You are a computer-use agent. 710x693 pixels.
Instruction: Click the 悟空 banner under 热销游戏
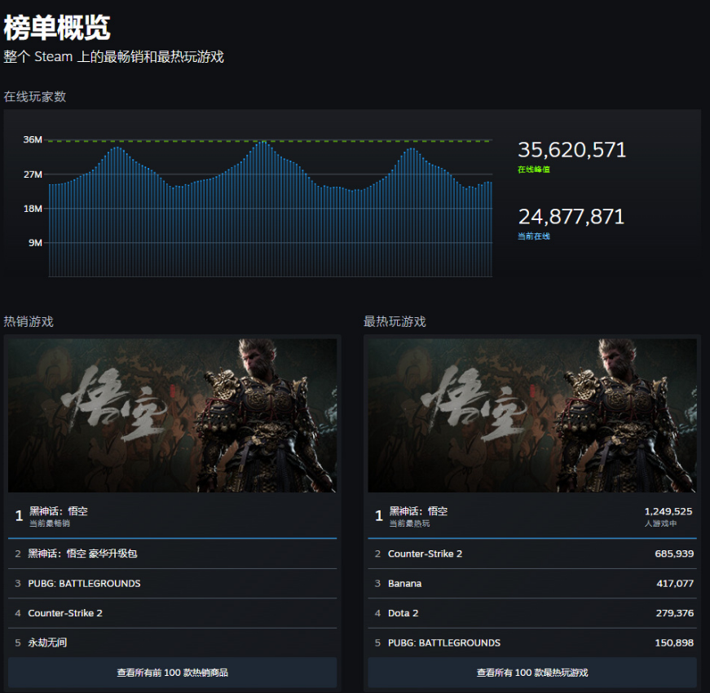coord(172,415)
